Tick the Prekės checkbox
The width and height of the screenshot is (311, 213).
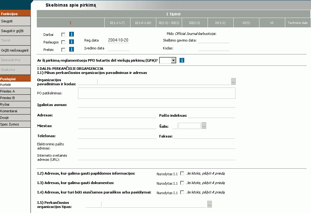click(63, 50)
